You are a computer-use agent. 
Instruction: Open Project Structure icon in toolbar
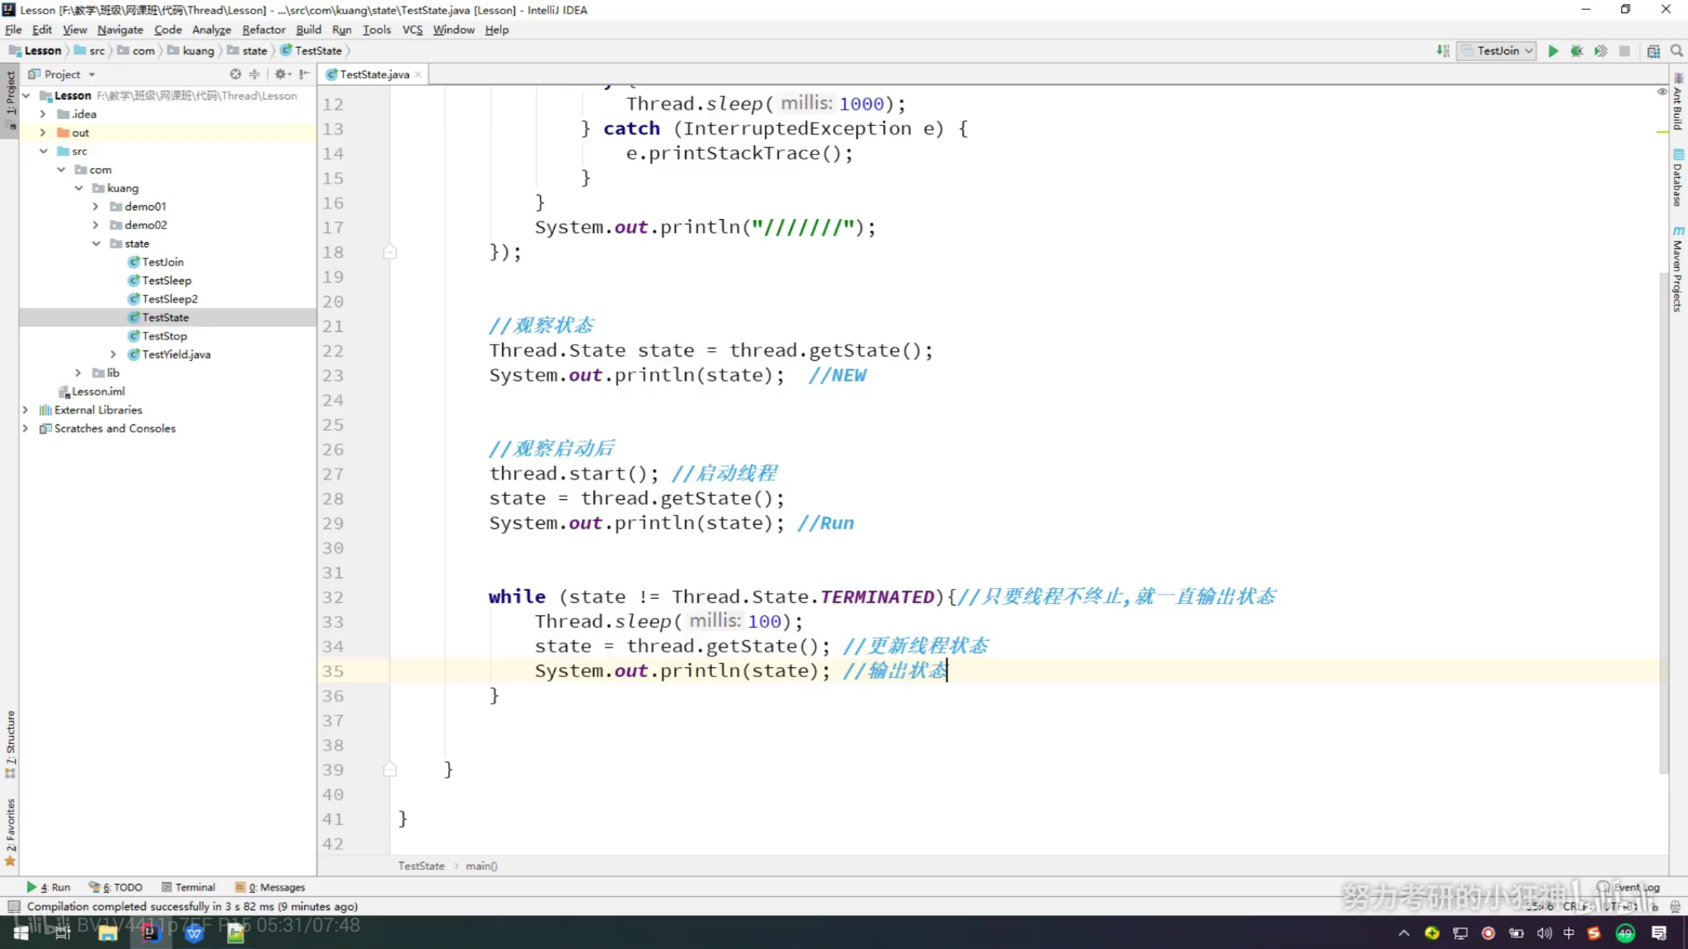1653,51
